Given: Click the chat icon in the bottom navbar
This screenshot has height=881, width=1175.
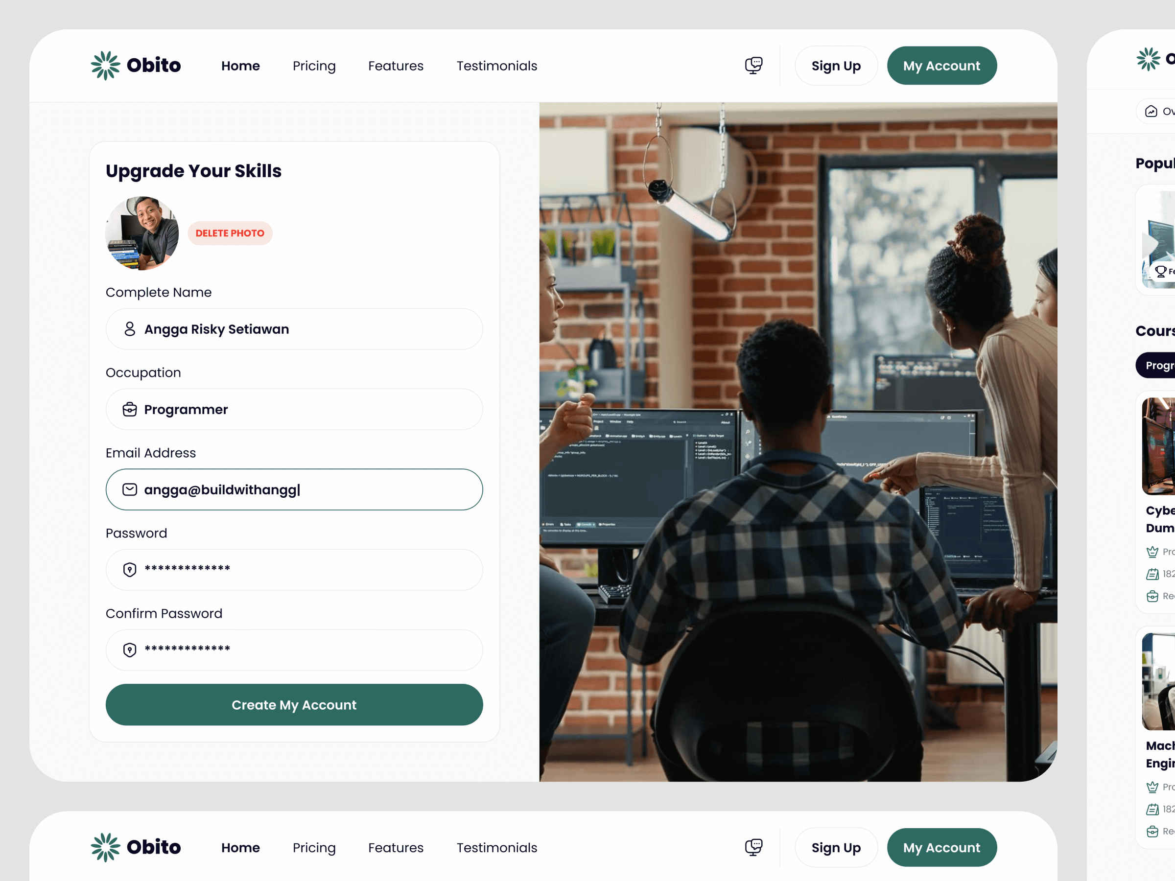Looking at the screenshot, I should (x=753, y=848).
